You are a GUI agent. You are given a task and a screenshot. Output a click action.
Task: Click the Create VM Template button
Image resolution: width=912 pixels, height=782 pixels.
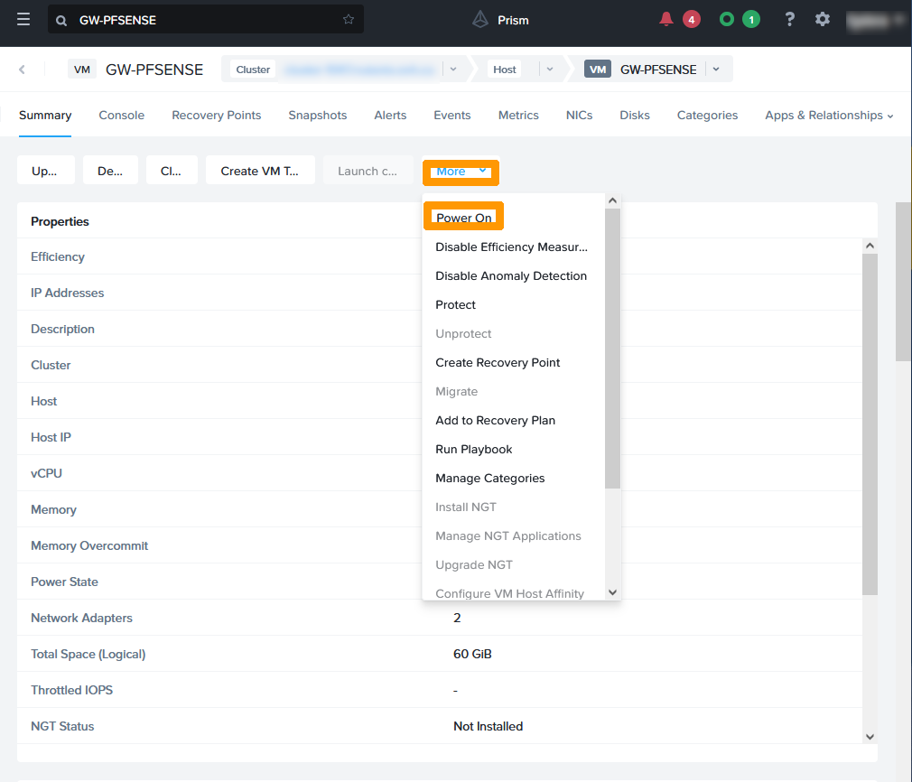[x=260, y=170]
